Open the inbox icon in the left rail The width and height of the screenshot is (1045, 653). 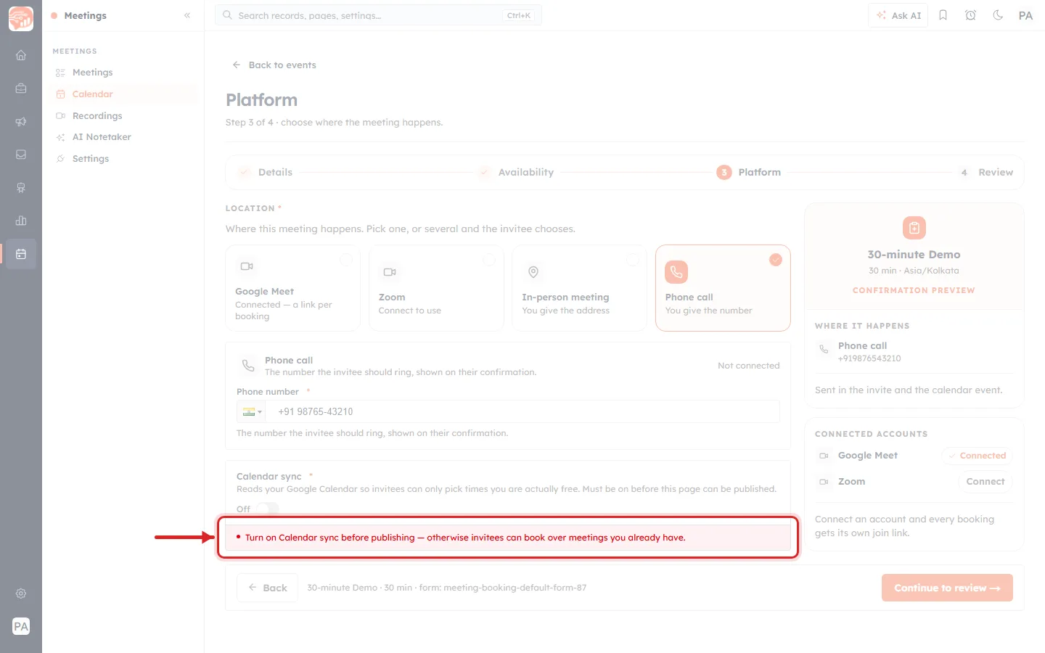tap(21, 155)
